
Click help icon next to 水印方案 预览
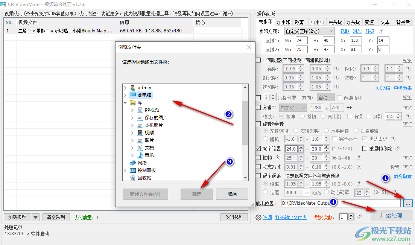(x=381, y=31)
